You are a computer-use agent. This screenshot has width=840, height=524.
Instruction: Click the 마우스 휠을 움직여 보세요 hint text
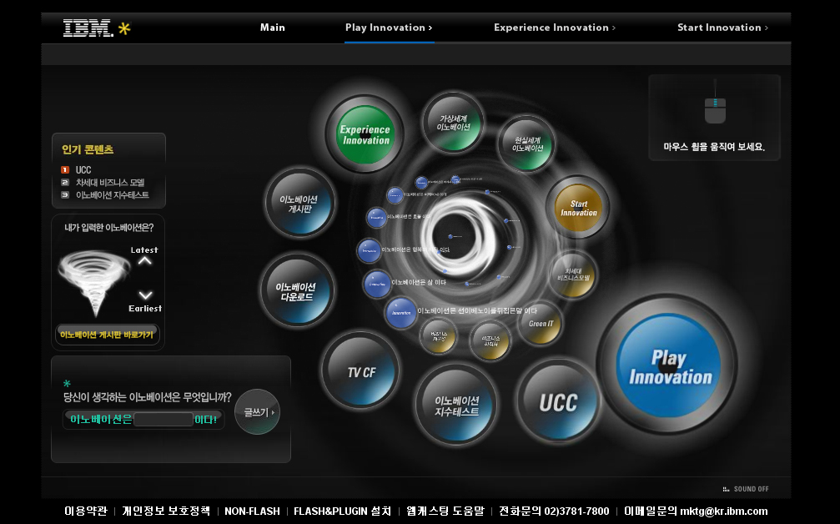click(x=714, y=147)
